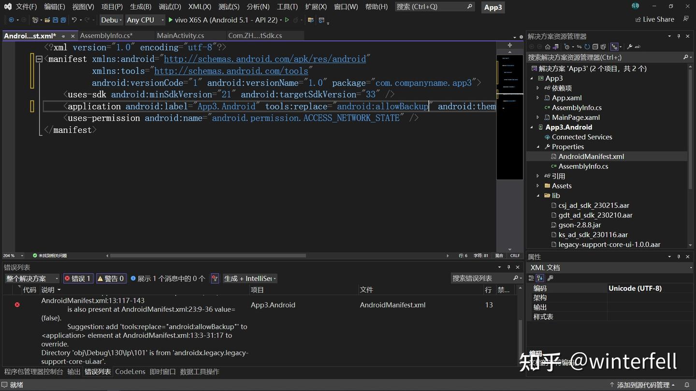
Task: Click the navigate backward icon in toolbar
Action: 11,20
